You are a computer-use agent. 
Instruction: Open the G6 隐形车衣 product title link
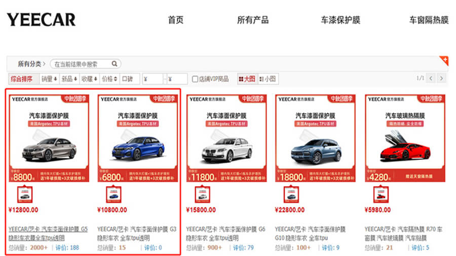tap(225, 233)
